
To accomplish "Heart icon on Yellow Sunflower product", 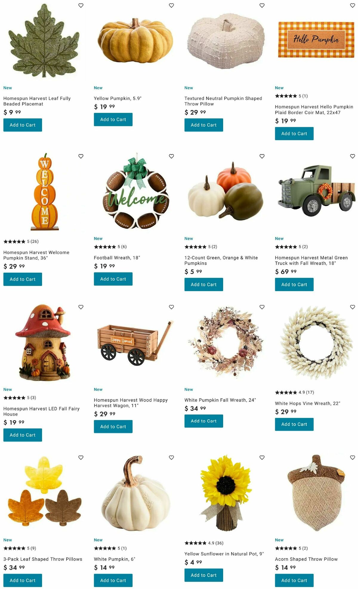I will [262, 457].
